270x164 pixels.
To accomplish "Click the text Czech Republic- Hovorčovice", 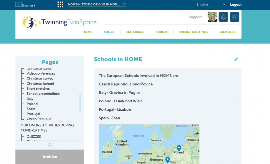I will point(126,84).
